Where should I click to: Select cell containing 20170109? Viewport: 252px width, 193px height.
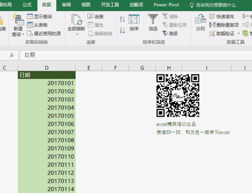(46, 148)
